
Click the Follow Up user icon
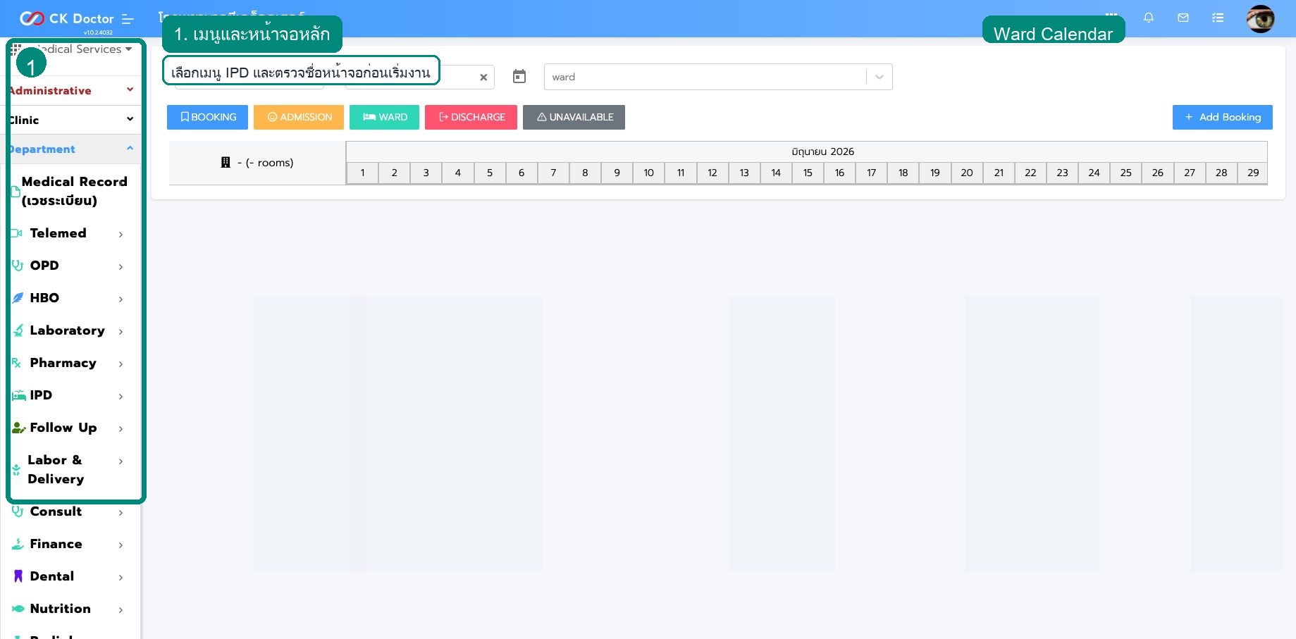19,428
